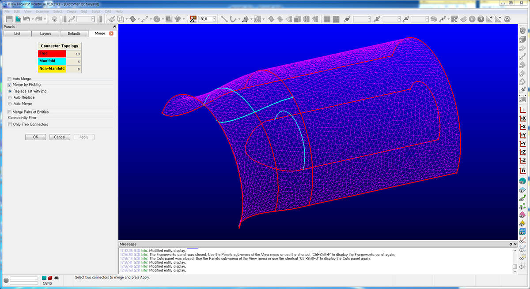
Task: Click the +Z view axis icon
Action: (522, 152)
